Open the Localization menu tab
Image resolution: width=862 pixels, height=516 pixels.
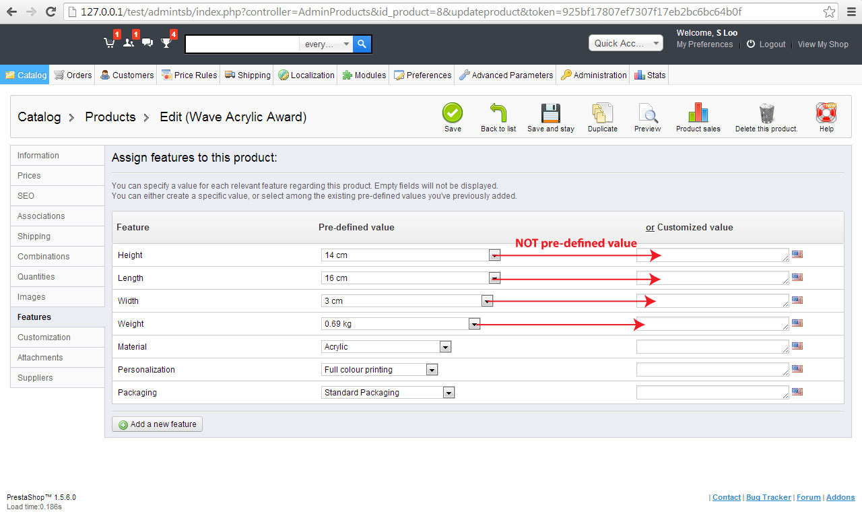click(306, 75)
